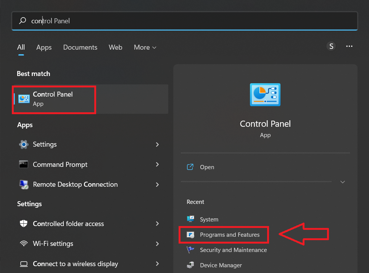Expand Remote Desktop Connection chevron
This screenshot has width=369, height=273.
(x=158, y=184)
